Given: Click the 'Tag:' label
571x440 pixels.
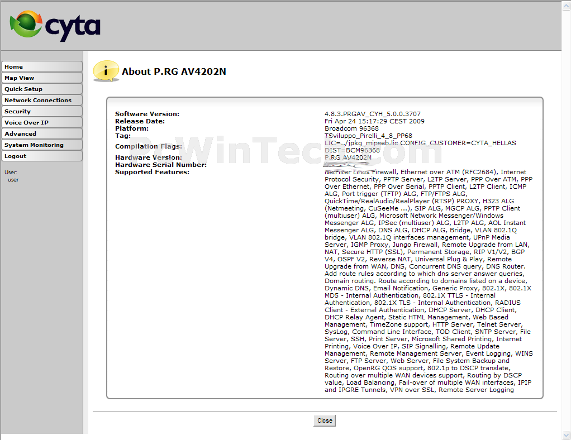Looking at the screenshot, I should point(123,136).
